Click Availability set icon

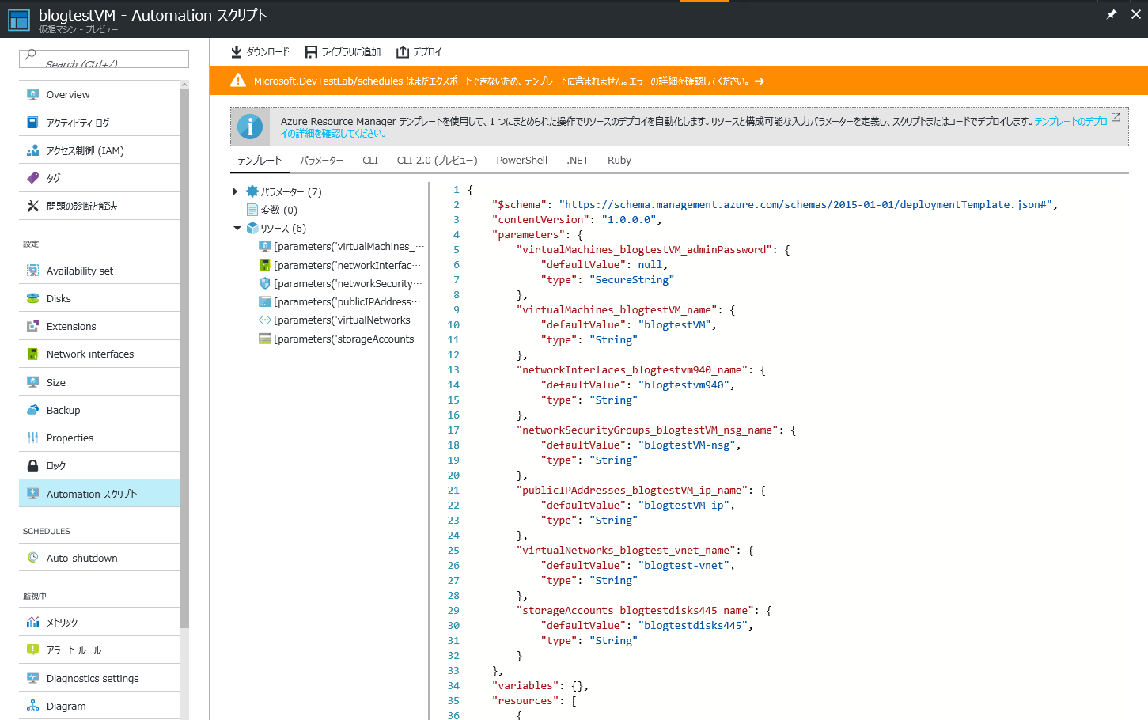[32, 271]
